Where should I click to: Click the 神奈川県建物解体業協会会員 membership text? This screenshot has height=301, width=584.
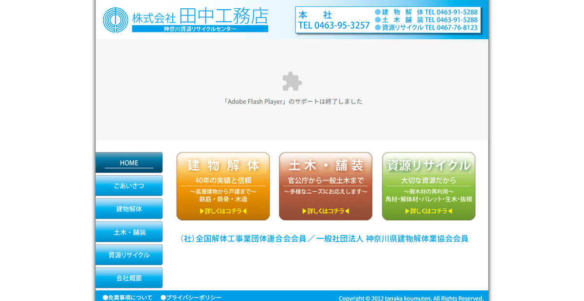pos(416,239)
